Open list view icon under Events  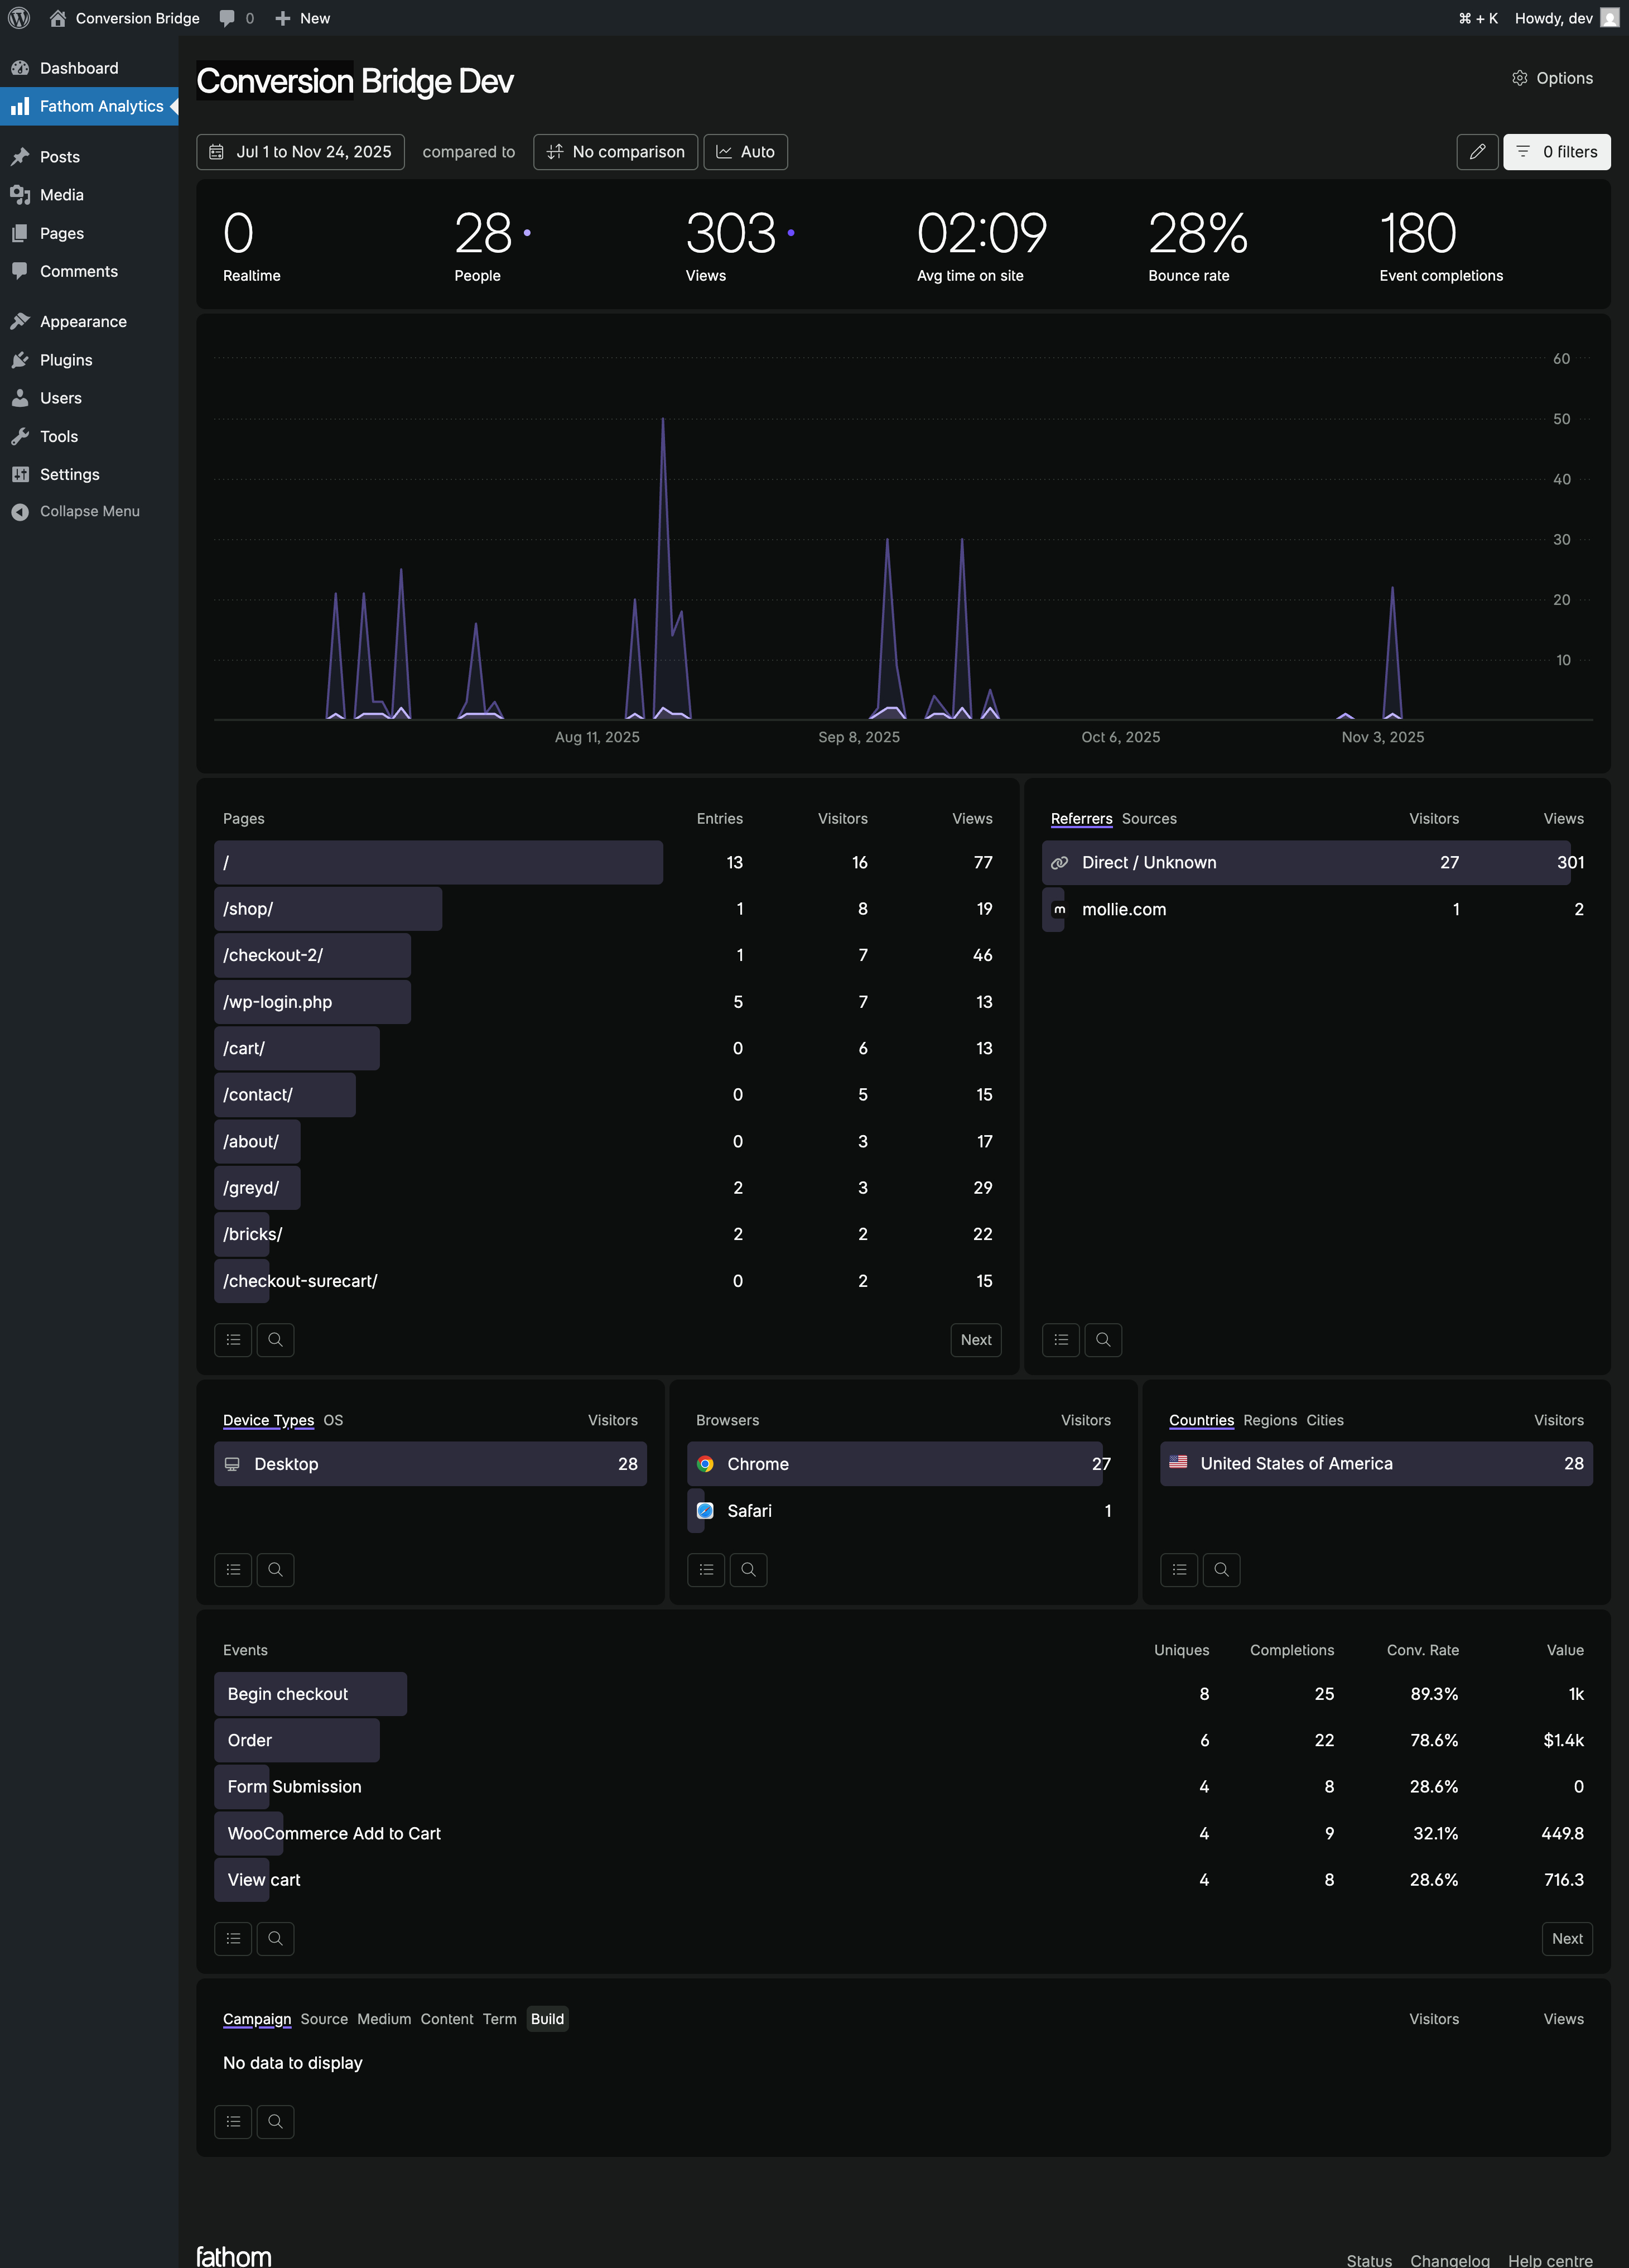[233, 1939]
